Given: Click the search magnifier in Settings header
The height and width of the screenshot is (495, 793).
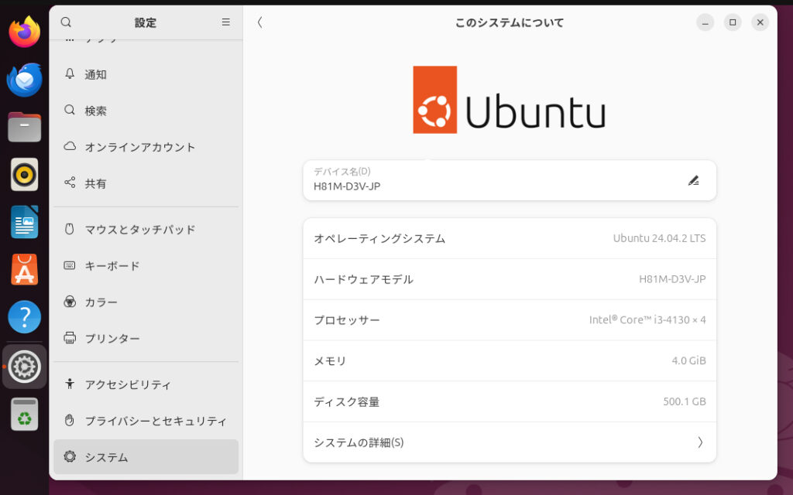Looking at the screenshot, I should point(66,22).
